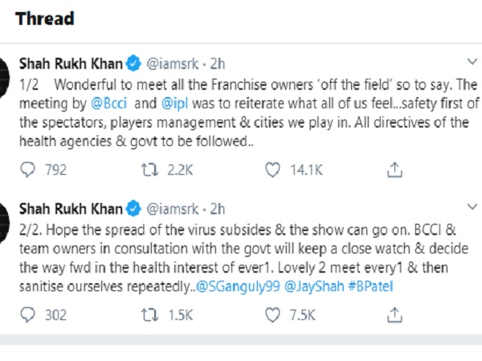This screenshot has height=361, width=482.
Task: Open the first tweet's more options chevron
Action: coord(470,63)
